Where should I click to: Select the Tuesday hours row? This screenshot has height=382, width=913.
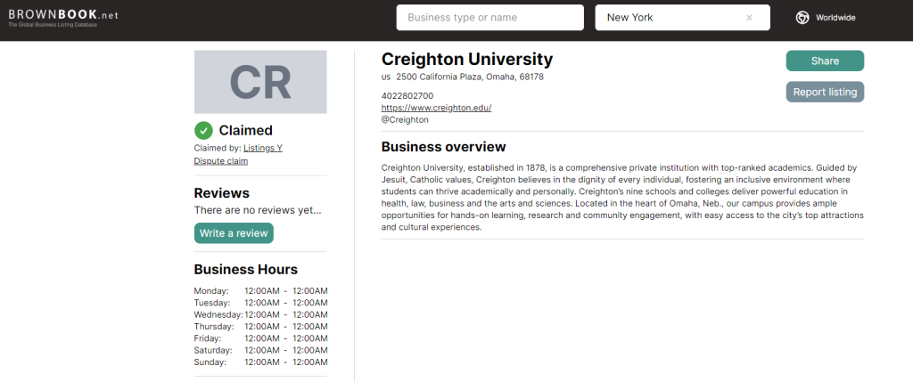point(261,303)
